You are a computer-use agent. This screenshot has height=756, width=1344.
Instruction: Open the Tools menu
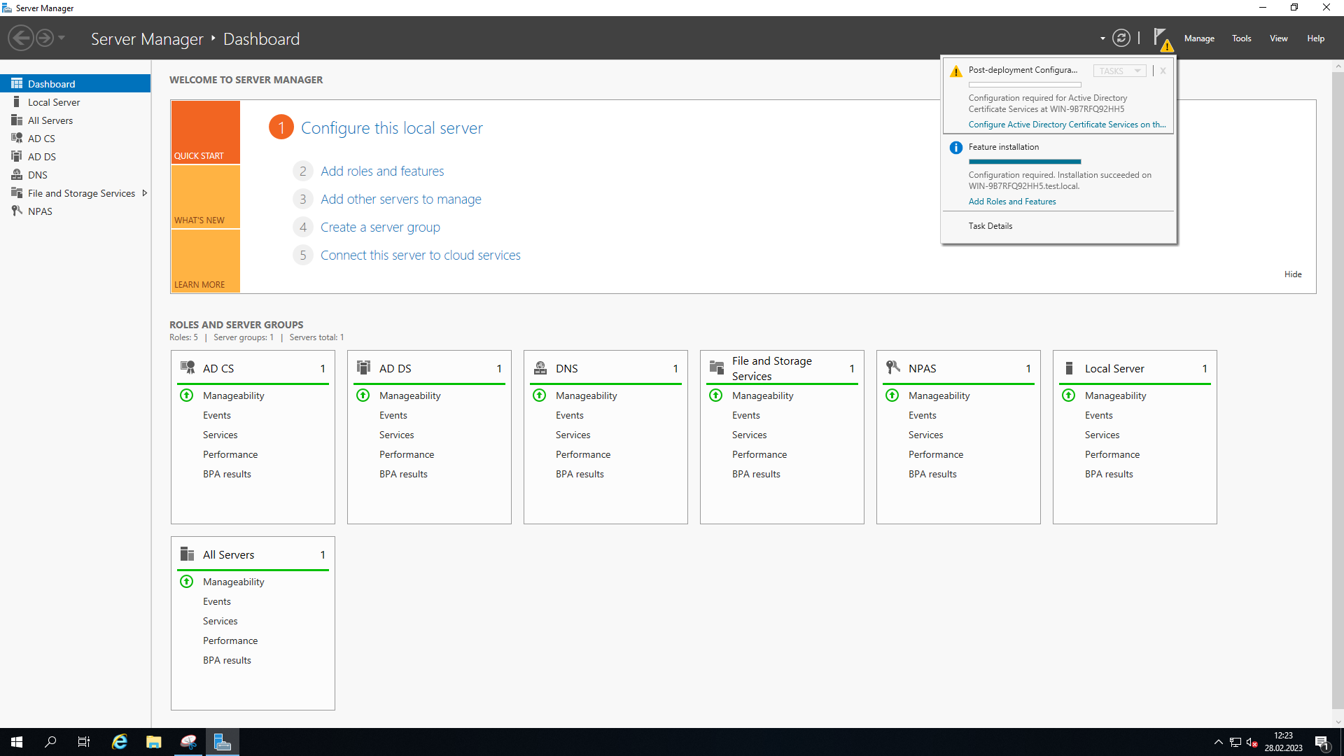pos(1242,38)
